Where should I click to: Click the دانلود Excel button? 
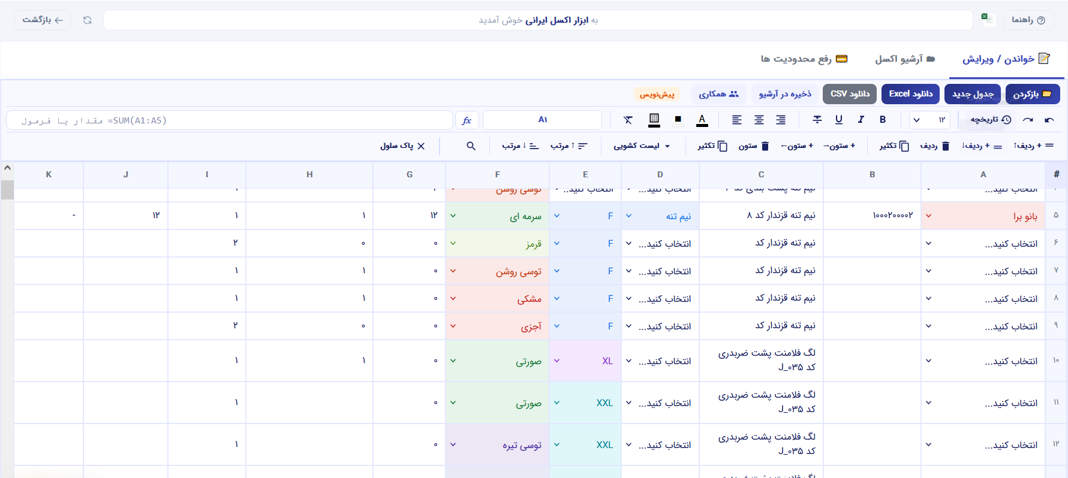pyautogui.click(x=910, y=94)
